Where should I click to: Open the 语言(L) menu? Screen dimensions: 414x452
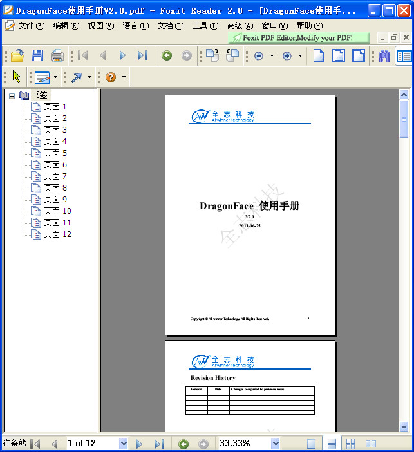(136, 26)
